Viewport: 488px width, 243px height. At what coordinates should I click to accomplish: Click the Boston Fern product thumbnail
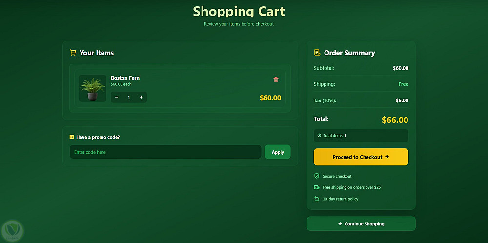tap(92, 88)
